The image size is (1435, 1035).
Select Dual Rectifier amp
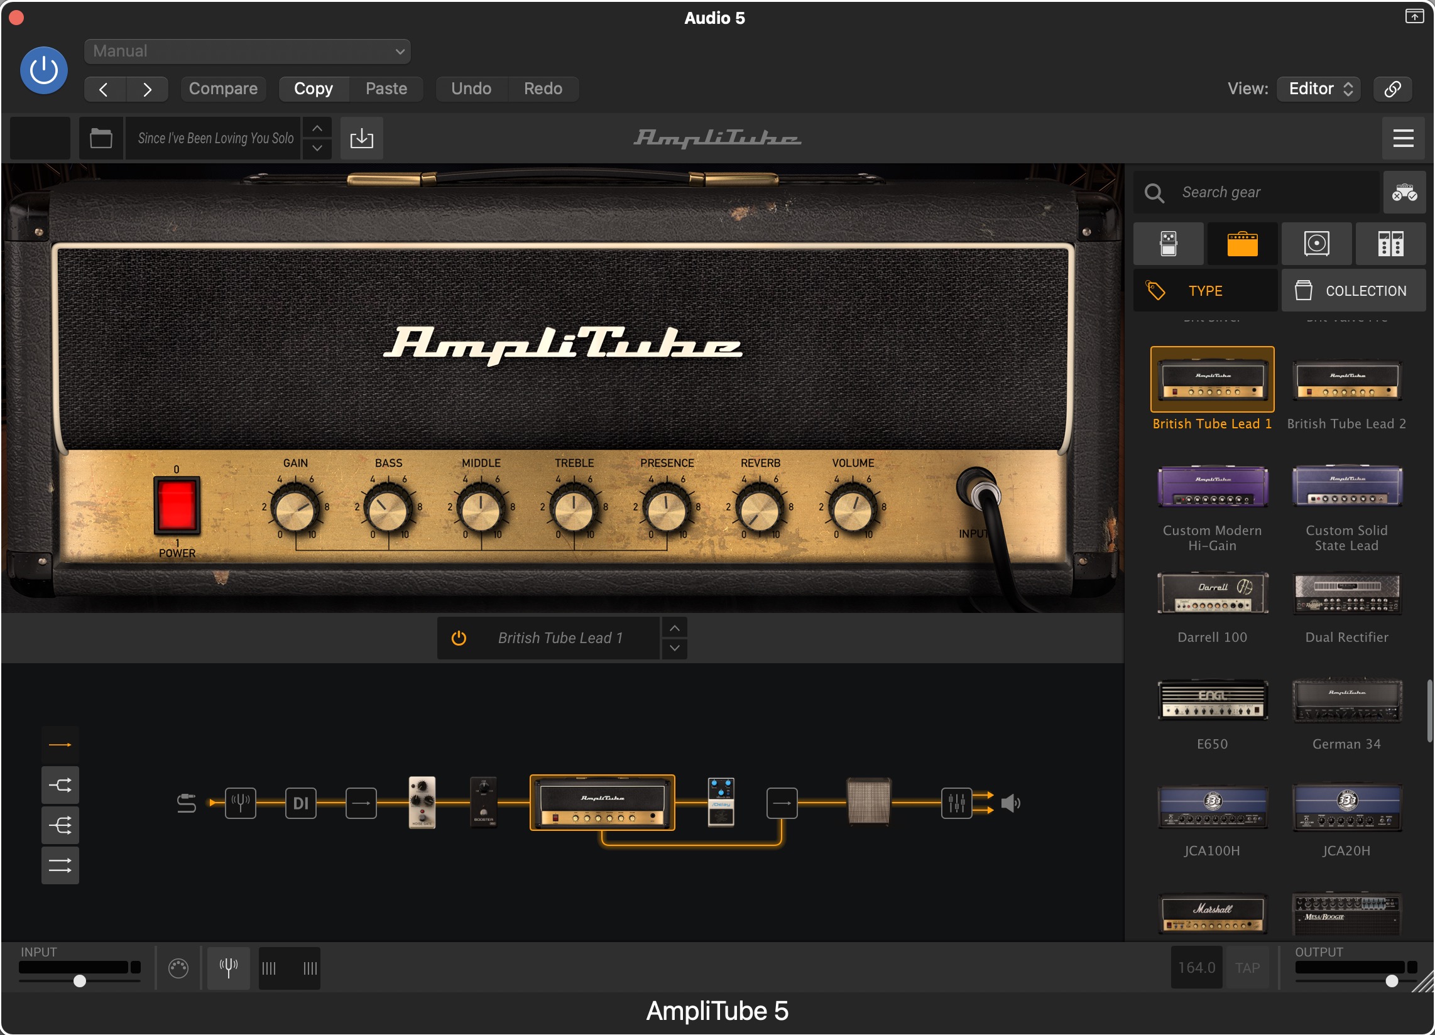[1347, 593]
